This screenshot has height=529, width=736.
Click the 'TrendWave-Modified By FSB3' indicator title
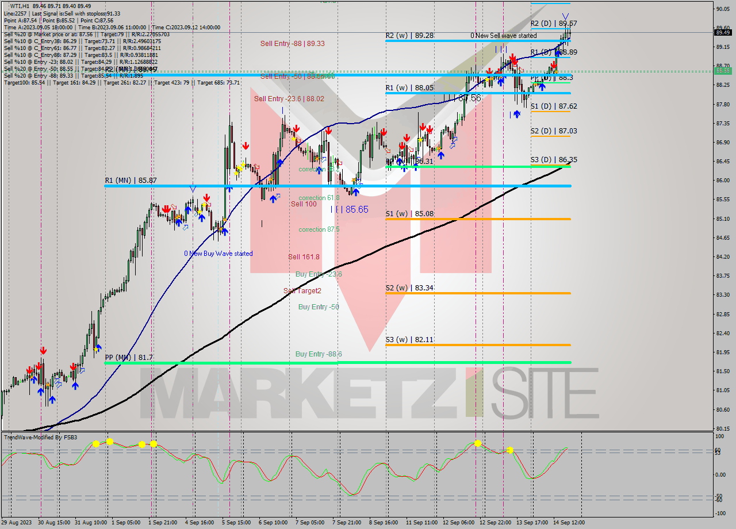pos(40,438)
